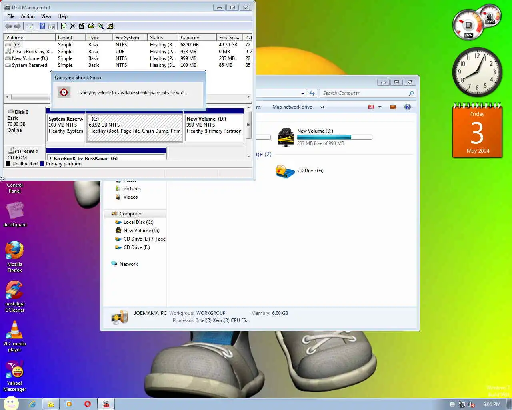The width and height of the screenshot is (512, 410).
Task: Sort by Free Space column header
Action: tap(230, 37)
